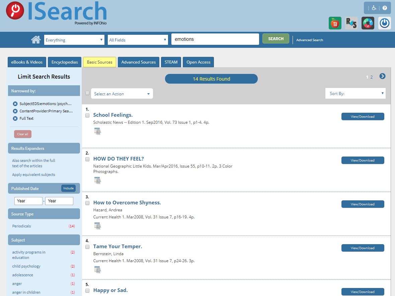Click Also search within the full text
Screen dimensions: 395x296
pos(34,163)
